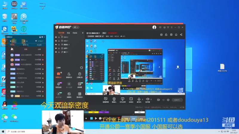Open the notification bell in the companion app
The image size is (239, 134).
click(x=176, y=35)
